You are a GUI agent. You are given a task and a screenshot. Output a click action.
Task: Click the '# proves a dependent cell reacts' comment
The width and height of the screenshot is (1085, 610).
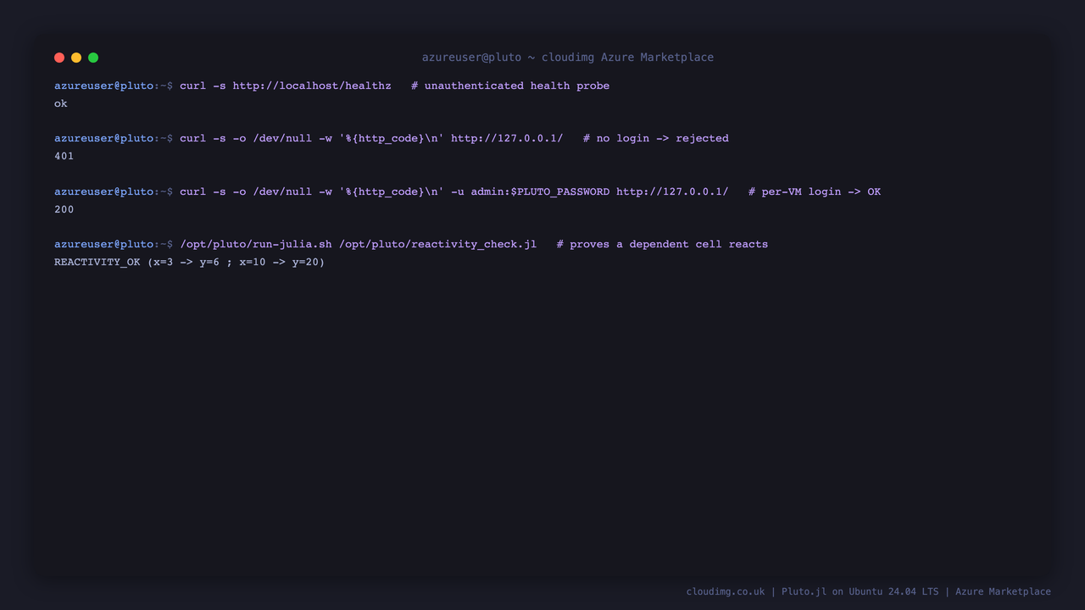(x=662, y=244)
